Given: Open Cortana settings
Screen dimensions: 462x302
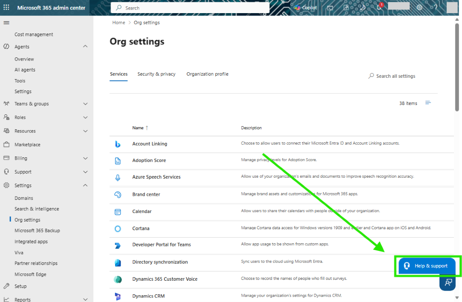Looking at the screenshot, I should (141, 228).
